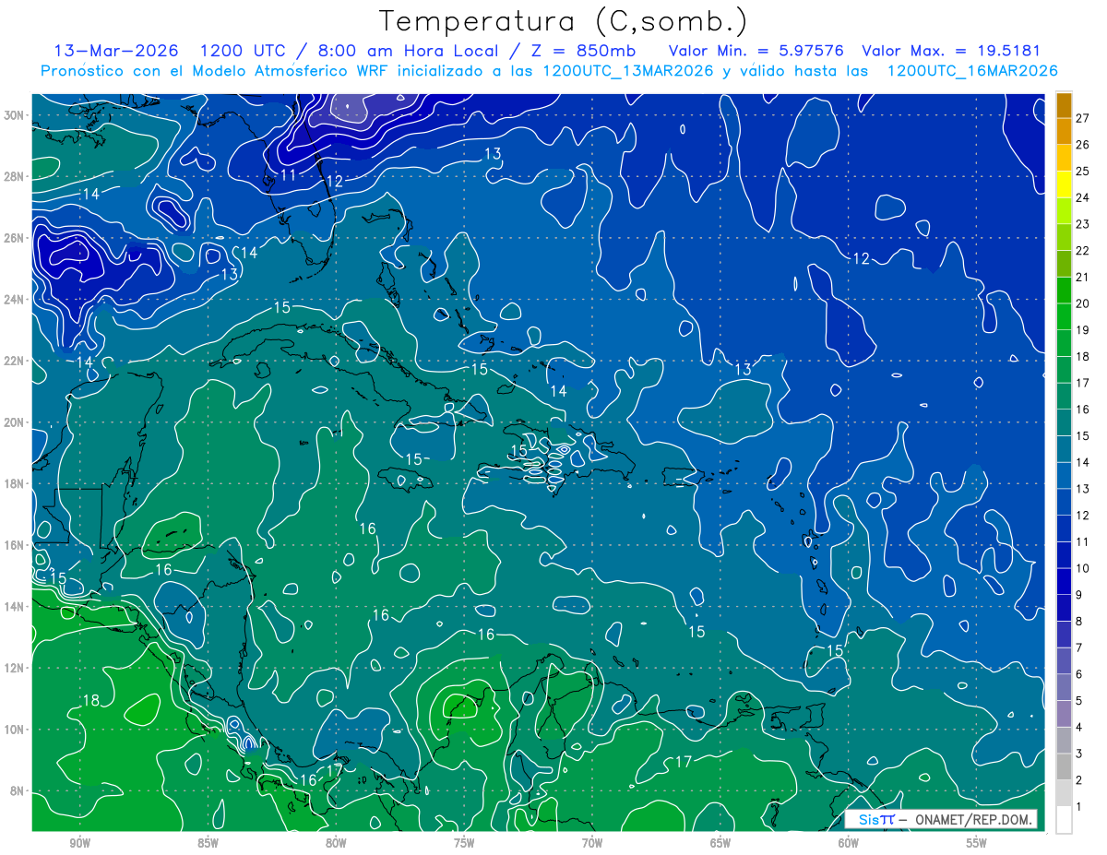Click the '85W' longitude axis label
This screenshot has width=1107, height=855.
(208, 843)
